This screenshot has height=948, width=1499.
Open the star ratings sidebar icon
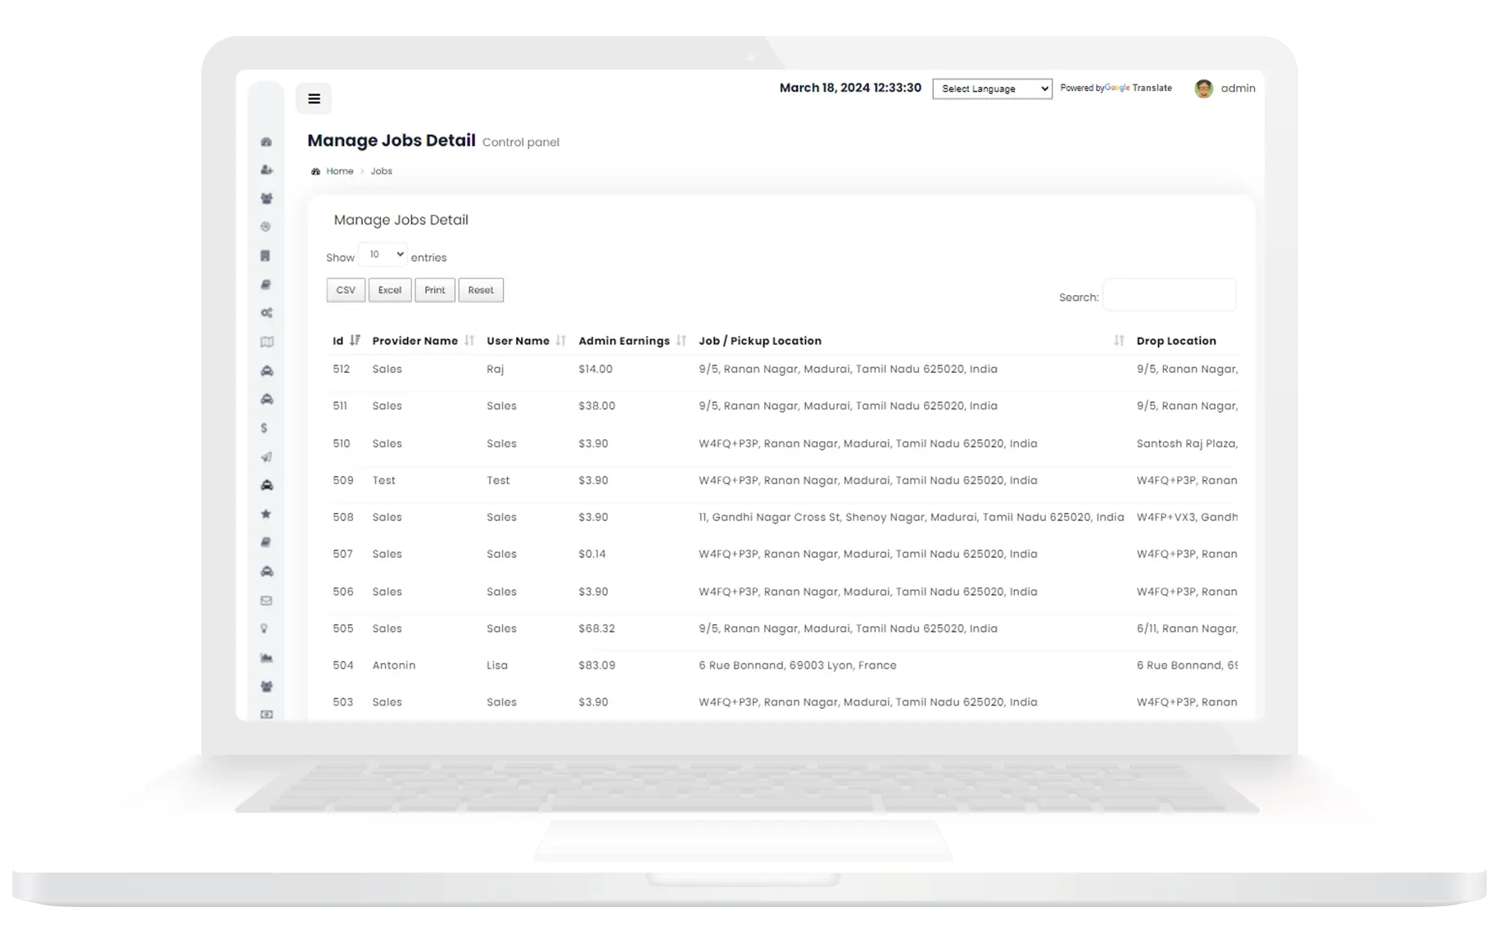[x=265, y=514]
